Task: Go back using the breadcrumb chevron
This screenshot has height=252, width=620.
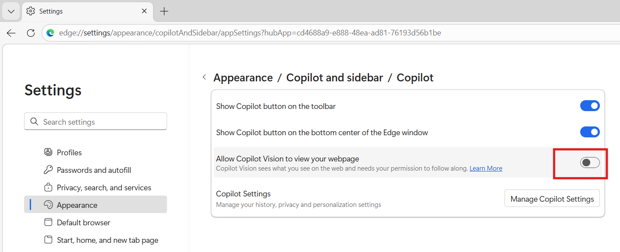Action: tap(204, 77)
